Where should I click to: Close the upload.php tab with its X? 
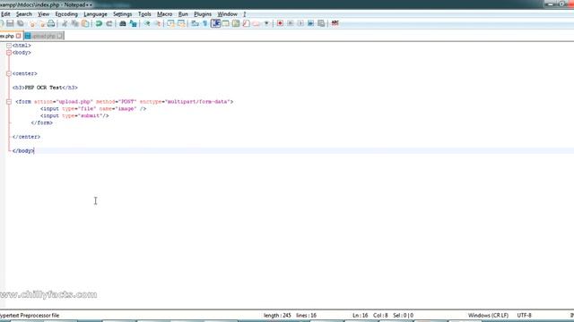[60, 36]
